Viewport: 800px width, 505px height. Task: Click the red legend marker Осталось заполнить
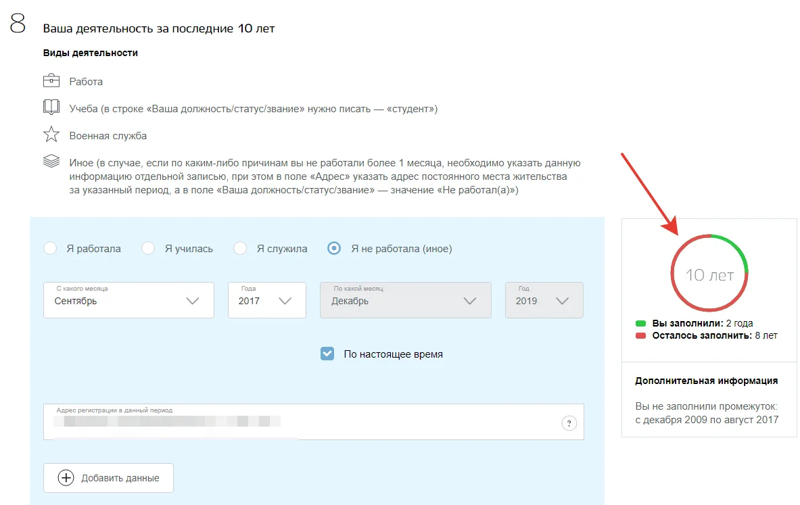pos(640,335)
